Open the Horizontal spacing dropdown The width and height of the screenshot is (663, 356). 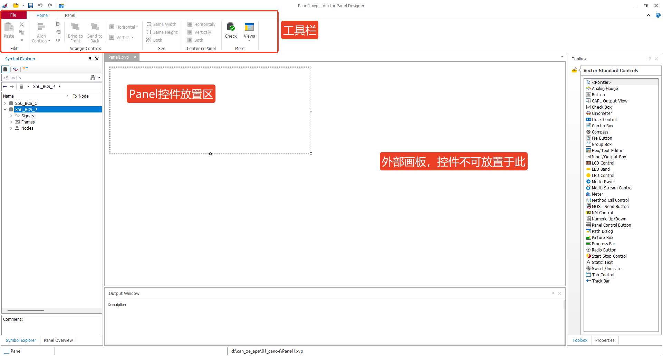(x=124, y=27)
